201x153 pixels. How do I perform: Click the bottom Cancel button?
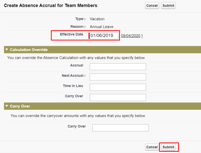point(152,147)
